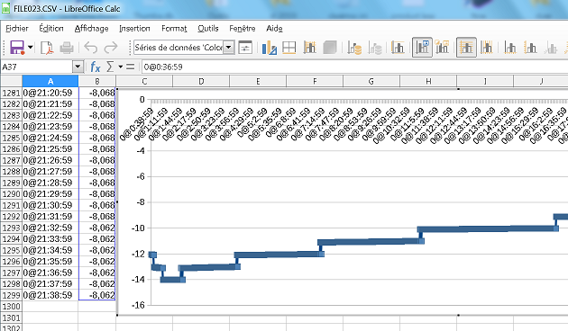Screen dimensions: 568x331
Task: Click the Legend chart icon
Action: point(442,48)
